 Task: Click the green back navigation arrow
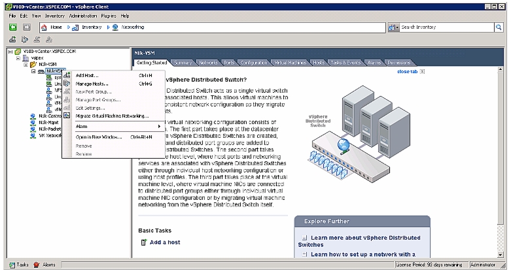(x=12, y=27)
